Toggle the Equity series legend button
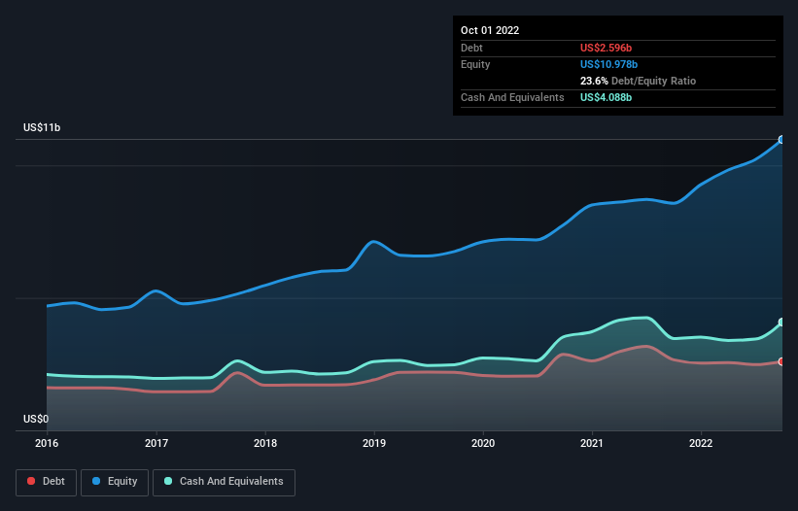Image resolution: width=798 pixels, height=511 pixels. pyautogui.click(x=115, y=482)
